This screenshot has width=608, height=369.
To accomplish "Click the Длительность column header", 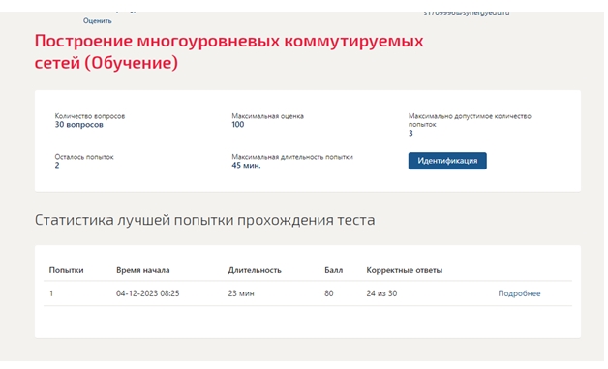I will pyautogui.click(x=255, y=270).
